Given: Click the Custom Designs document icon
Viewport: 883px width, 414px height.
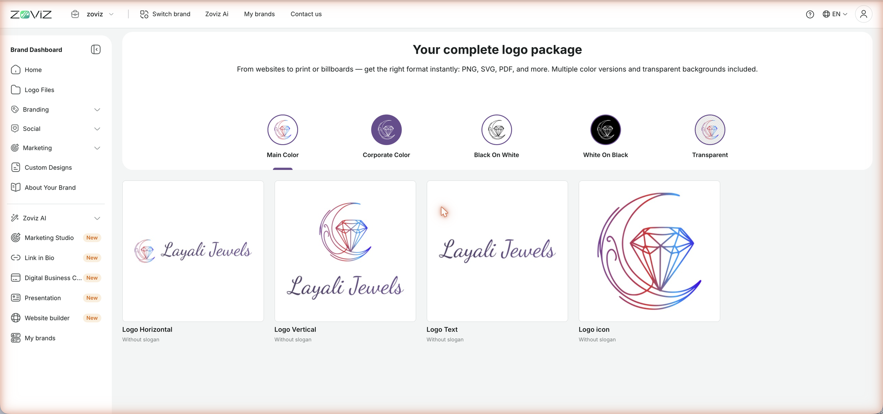Looking at the screenshot, I should pyautogui.click(x=15, y=167).
